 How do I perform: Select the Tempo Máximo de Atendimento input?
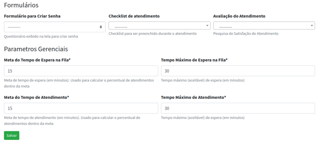(238, 108)
